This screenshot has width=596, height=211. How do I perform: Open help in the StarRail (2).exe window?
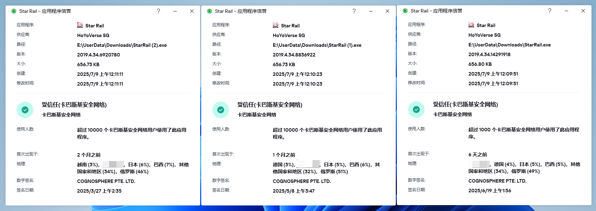[x=158, y=11]
